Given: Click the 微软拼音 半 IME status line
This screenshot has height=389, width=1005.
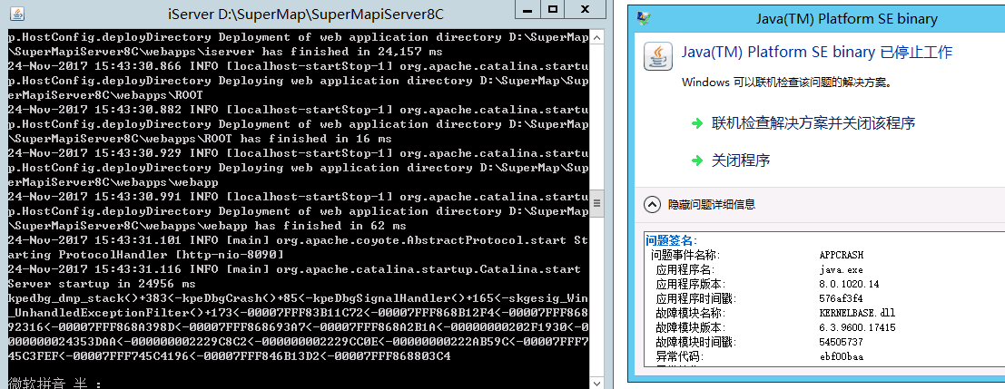Looking at the screenshot, I should tap(54, 384).
